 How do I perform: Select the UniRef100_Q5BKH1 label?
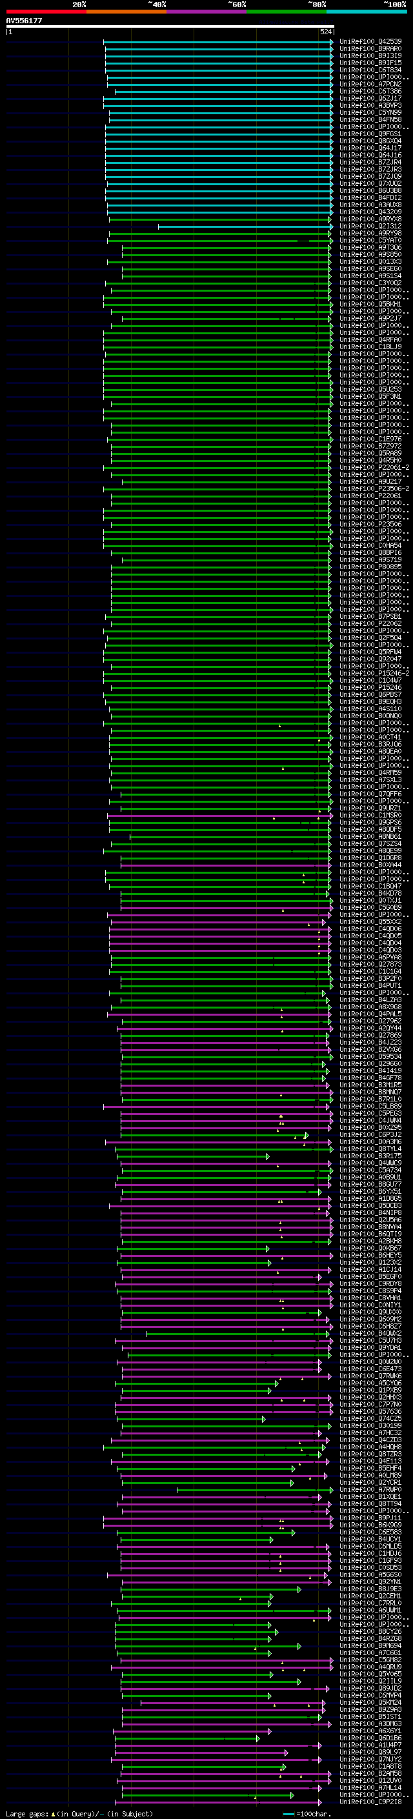[370, 305]
